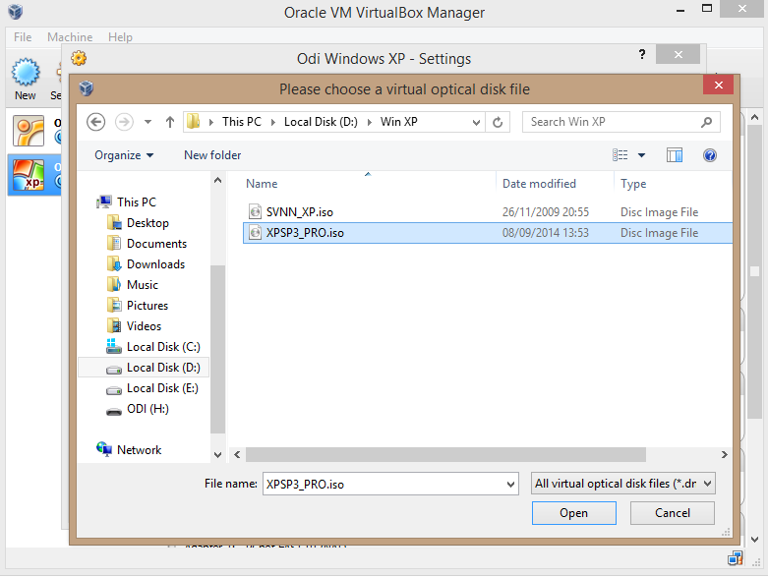Click Settings window help question mark
Image resolution: width=768 pixels, height=577 pixels.
point(641,54)
